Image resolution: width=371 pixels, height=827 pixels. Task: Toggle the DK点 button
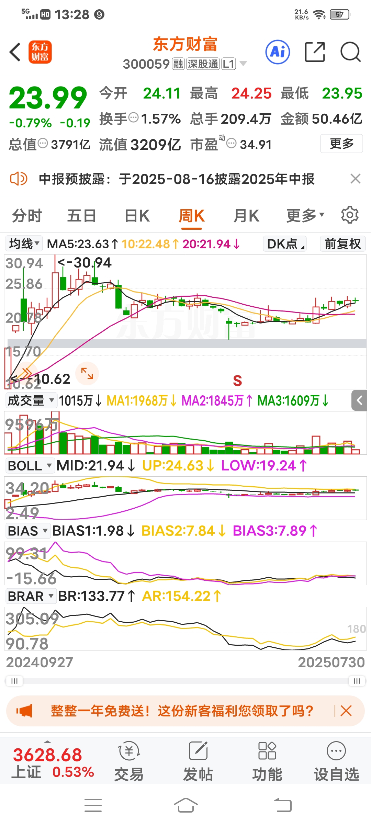tap(285, 244)
